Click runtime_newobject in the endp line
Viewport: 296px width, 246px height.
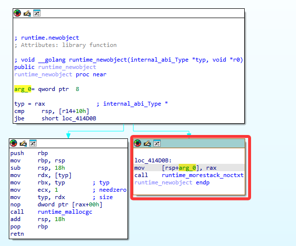163,182
